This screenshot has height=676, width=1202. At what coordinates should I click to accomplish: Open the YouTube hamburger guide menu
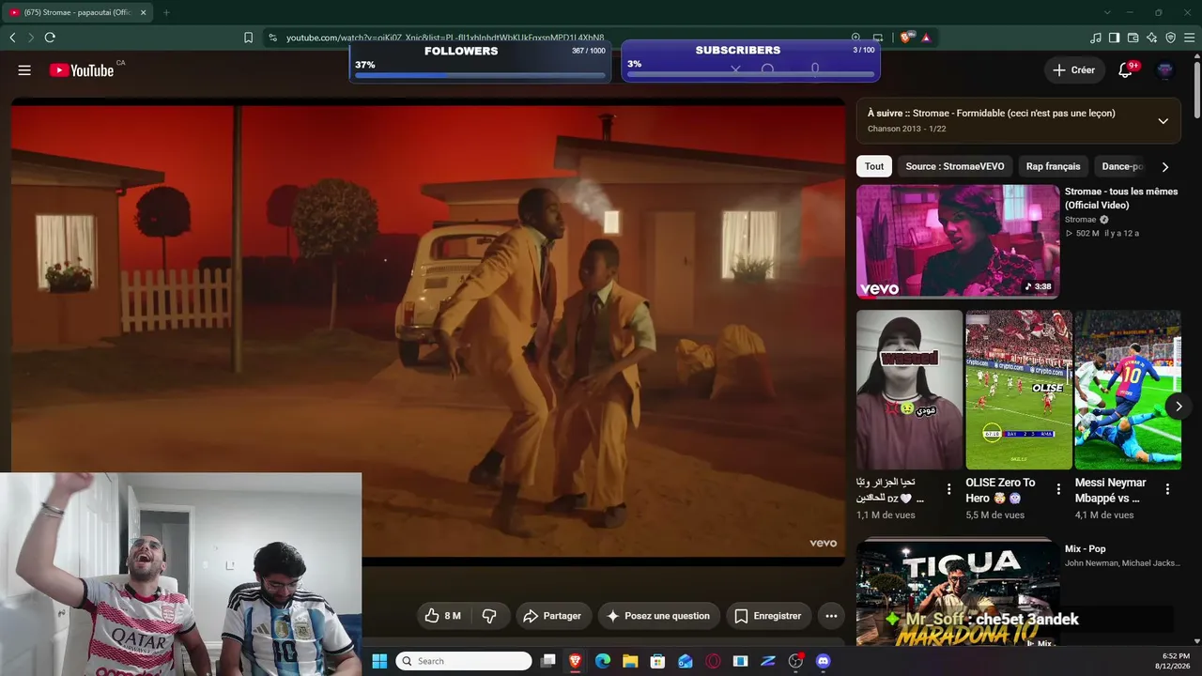point(24,70)
